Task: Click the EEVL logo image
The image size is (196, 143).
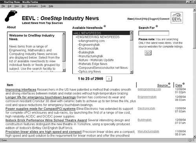Action: [177, 18]
